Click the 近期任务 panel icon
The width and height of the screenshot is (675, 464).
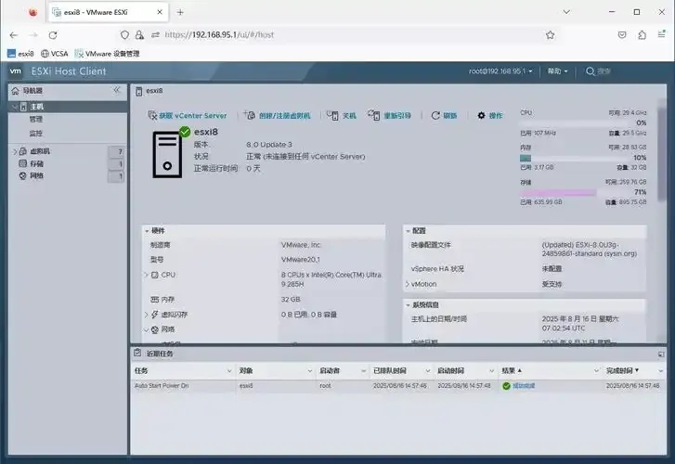(137, 353)
